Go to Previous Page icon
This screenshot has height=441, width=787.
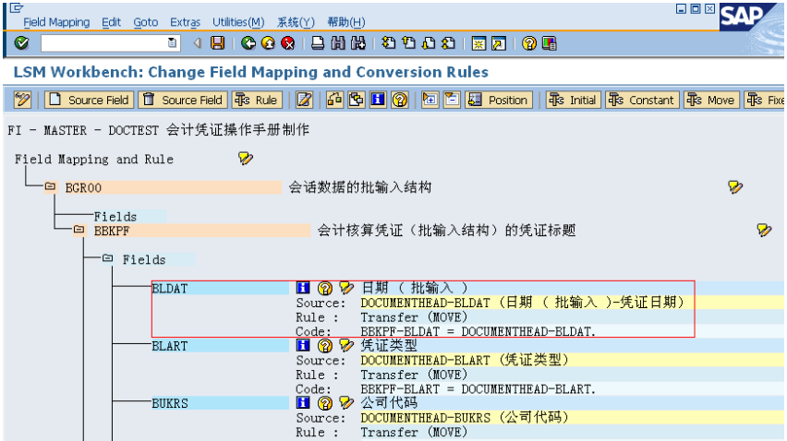(x=408, y=43)
